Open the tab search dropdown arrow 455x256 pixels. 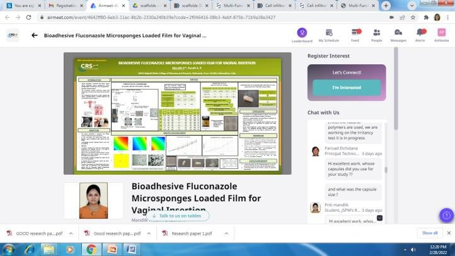click(412, 6)
